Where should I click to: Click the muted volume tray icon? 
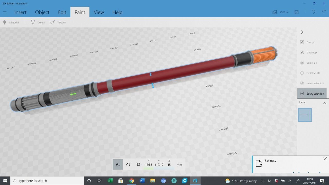[290, 181]
